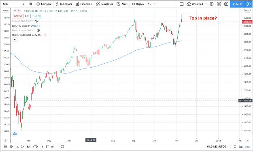The image size is (253, 152).
Task: Open the chart layout selector square
Action: pos(181,4)
